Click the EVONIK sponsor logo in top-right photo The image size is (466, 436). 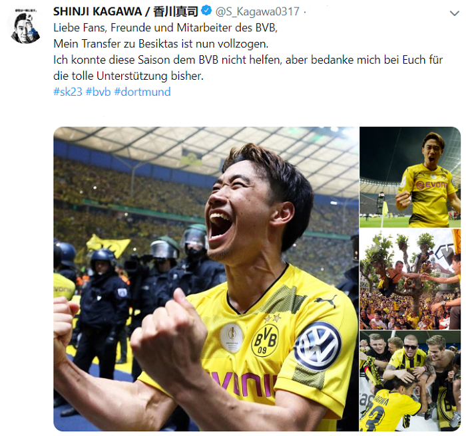coord(431,185)
